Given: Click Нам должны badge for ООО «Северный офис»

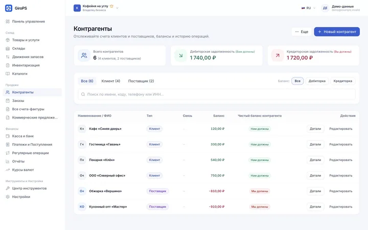Looking at the screenshot, I should [x=260, y=175].
